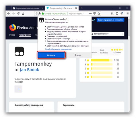Submit search with the arrow icon
The height and width of the screenshot is (118, 136).
coord(122,34)
